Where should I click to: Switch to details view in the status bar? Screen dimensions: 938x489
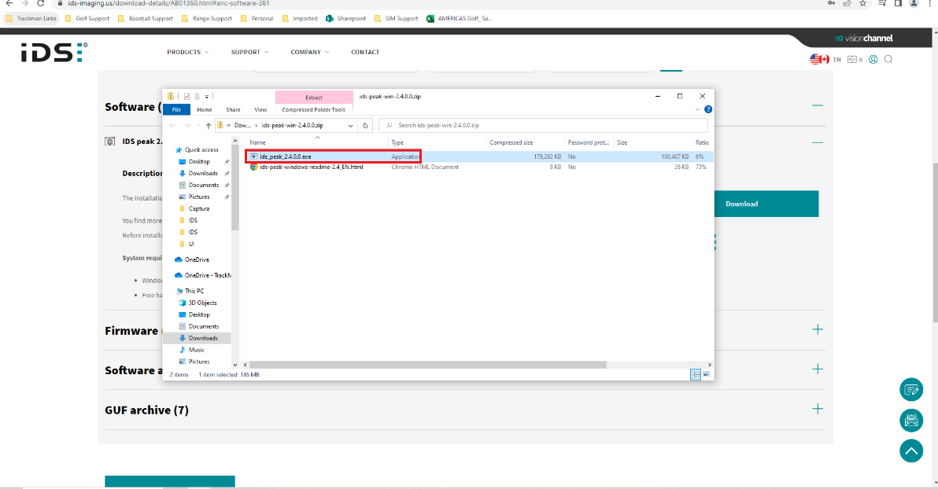pos(696,374)
